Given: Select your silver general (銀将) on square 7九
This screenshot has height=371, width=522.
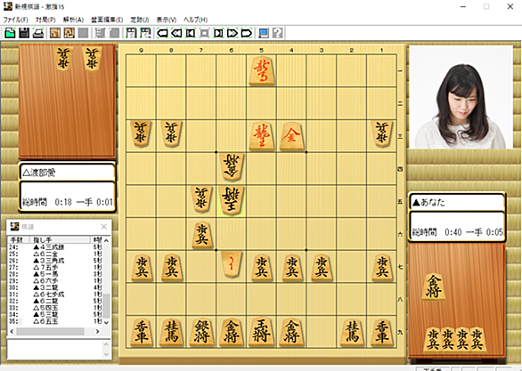Looking at the screenshot, I should 201,332.
